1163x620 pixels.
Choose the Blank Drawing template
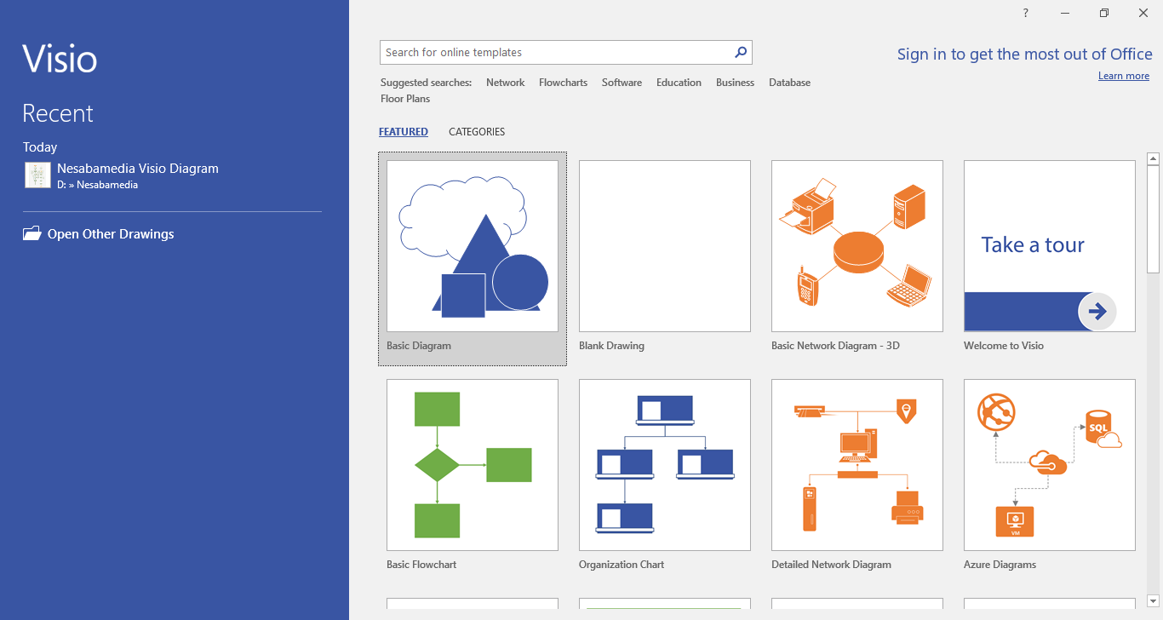[665, 246]
